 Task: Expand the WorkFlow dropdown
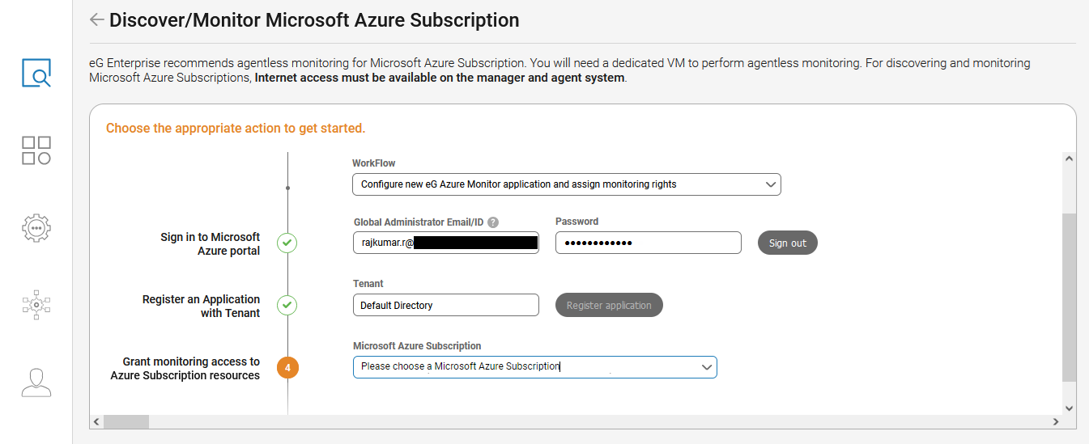pos(566,184)
